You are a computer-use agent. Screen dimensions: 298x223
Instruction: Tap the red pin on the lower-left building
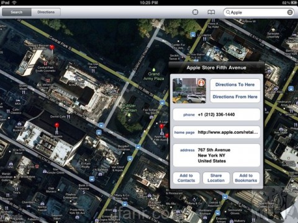[56, 126]
